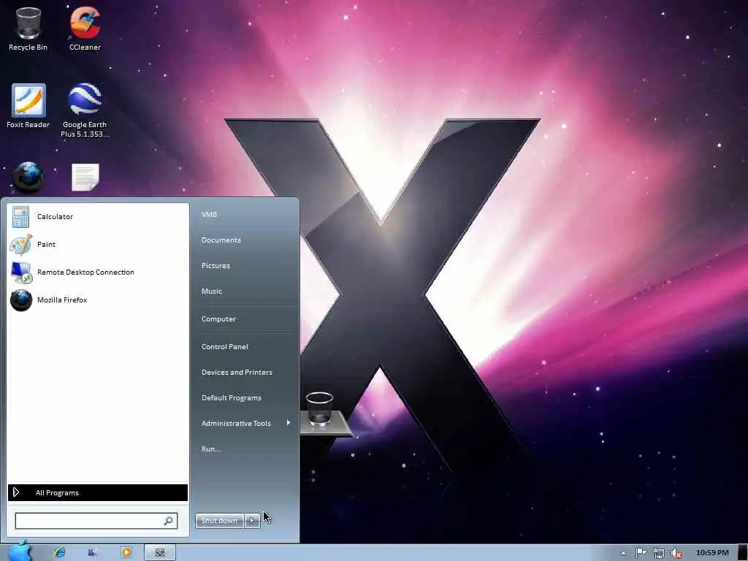Open Pictures library
Viewport: 748px width, 561px height.
coord(215,266)
